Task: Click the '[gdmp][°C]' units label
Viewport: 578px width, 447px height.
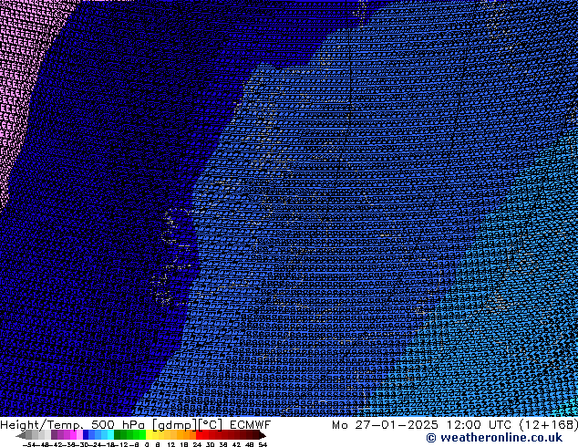Action: [187, 425]
